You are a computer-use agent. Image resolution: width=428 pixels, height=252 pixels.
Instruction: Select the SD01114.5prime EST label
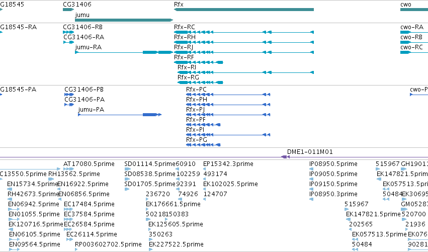[150, 164]
